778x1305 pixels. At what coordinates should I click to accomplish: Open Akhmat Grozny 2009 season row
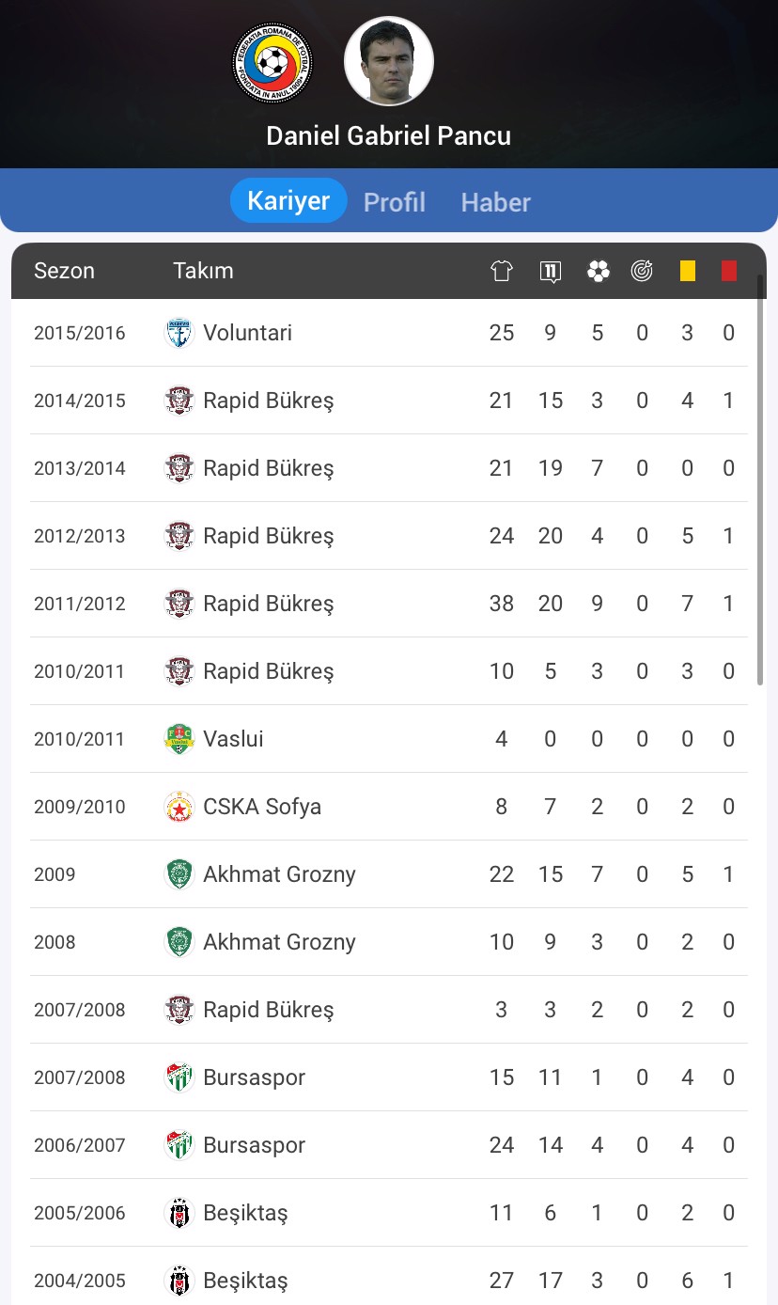[x=389, y=874]
